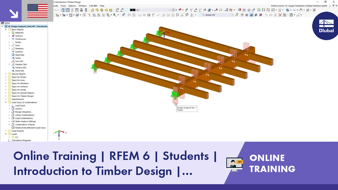Click the XYZ coordinate axes indicator
This screenshot has height=190, width=338.
[59, 134]
